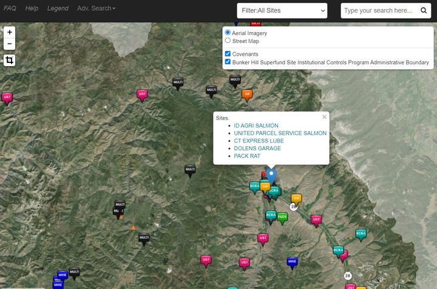Select the MULTI marker directly left of GR marker
The image size is (437, 289).
point(211,91)
